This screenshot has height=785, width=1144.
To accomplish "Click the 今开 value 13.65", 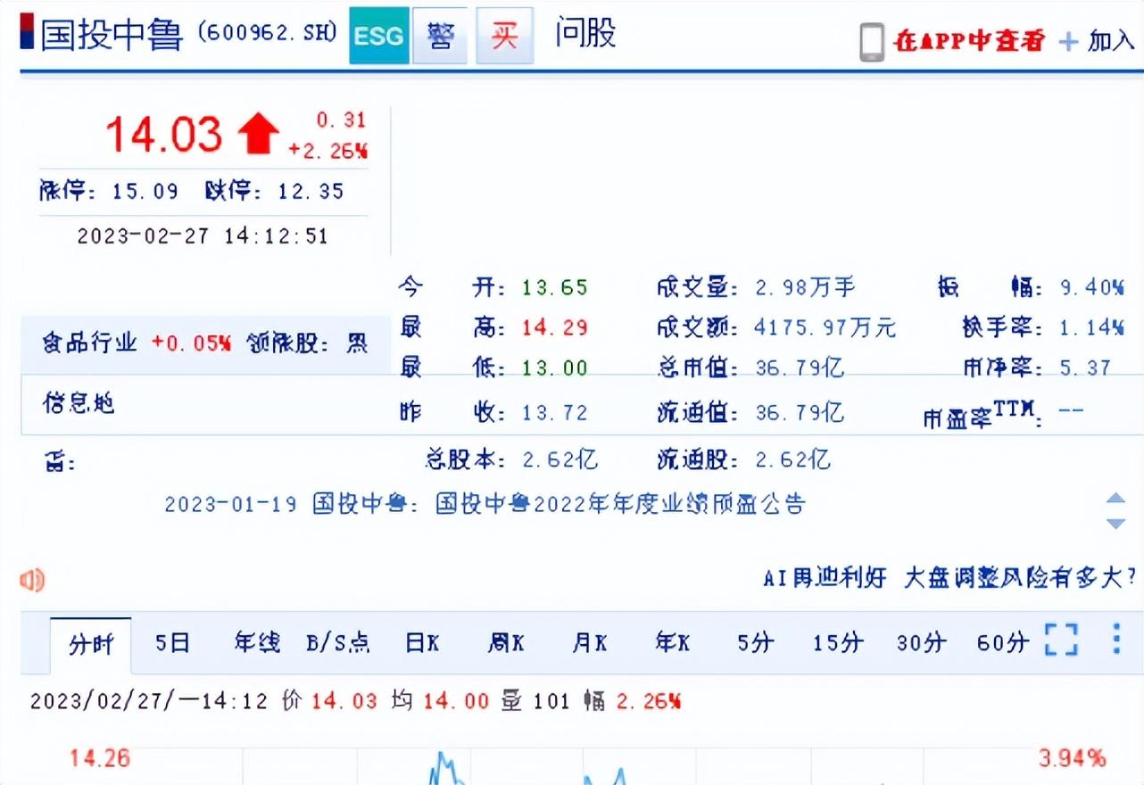I will pos(555,287).
